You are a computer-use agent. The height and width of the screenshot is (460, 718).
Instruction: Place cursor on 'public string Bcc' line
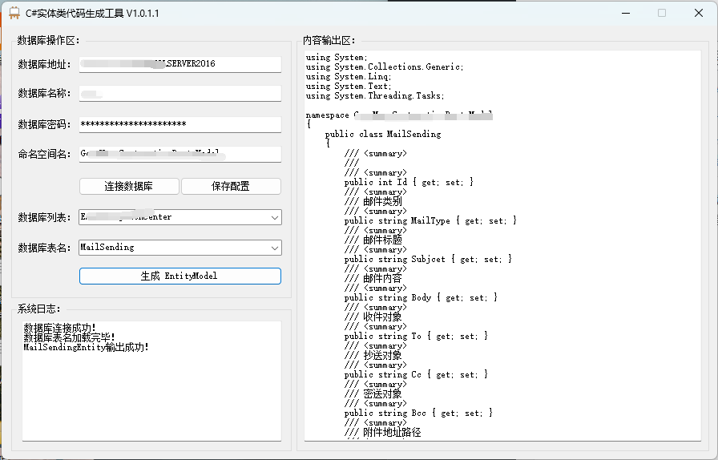coord(418,413)
